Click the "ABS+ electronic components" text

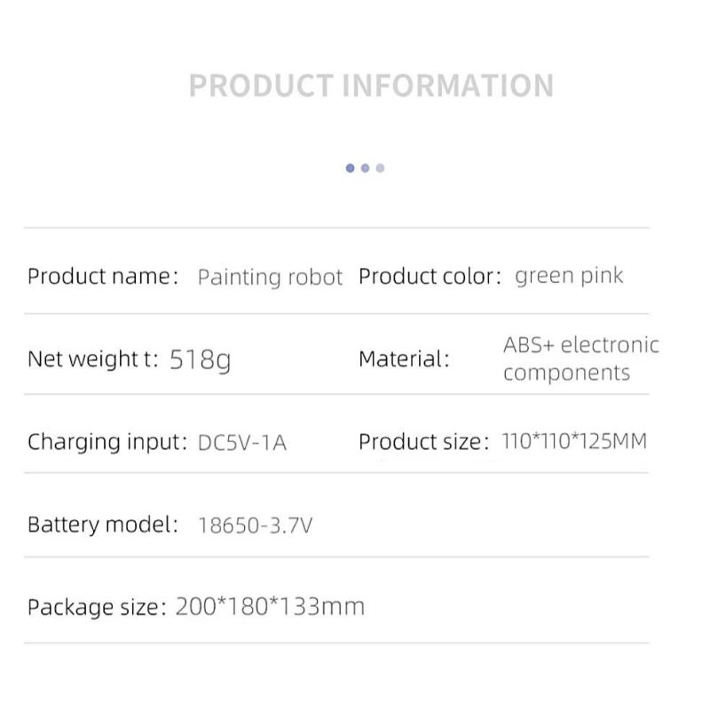click(580, 359)
